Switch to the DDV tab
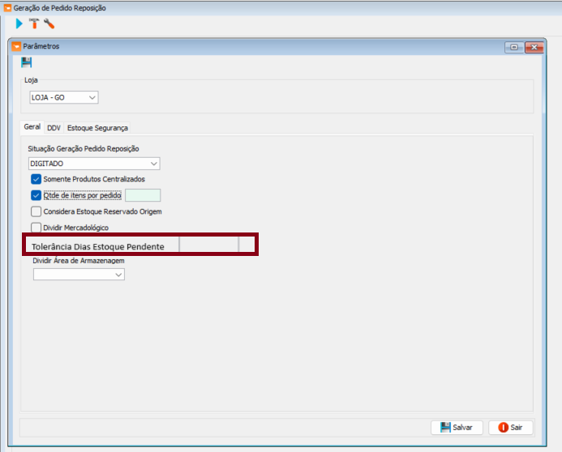562x452 pixels. tap(54, 127)
